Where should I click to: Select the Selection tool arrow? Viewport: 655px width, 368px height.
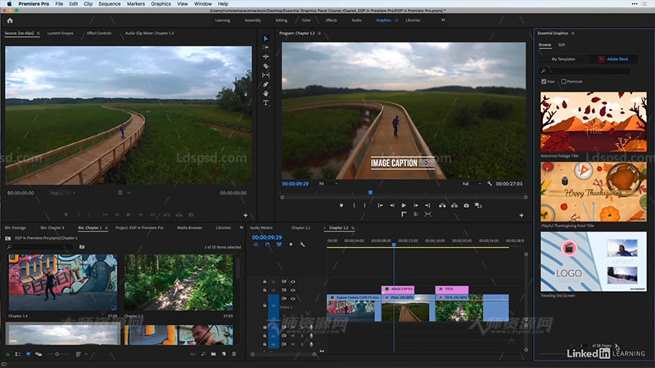[265, 38]
